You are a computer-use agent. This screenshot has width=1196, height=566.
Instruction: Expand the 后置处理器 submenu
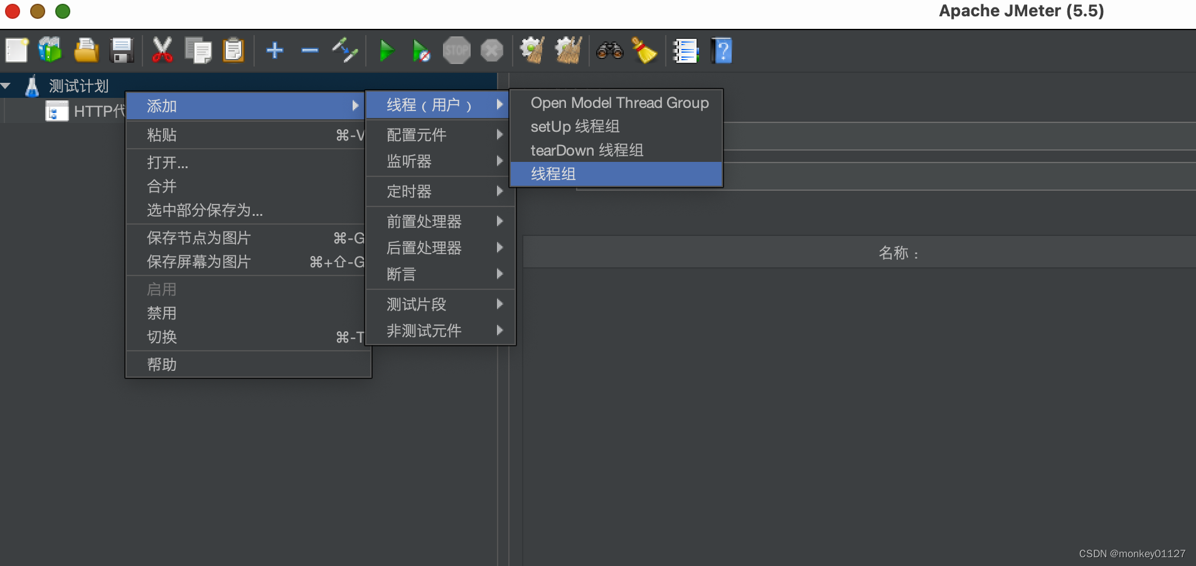click(x=440, y=248)
